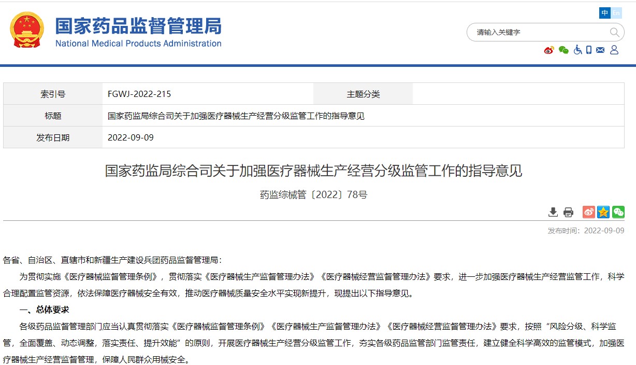Print the article with the printer icon
Image resolution: width=636 pixels, height=365 pixels.
tap(568, 212)
